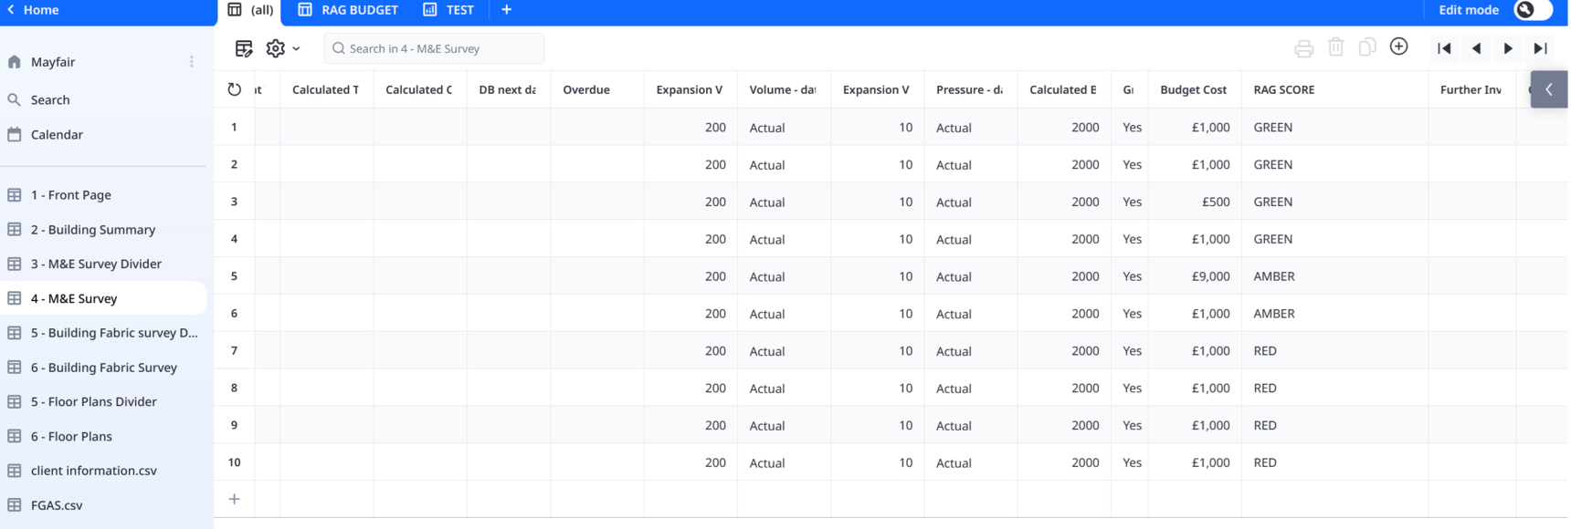Expand the collapsed right side panel

pos(1549,89)
